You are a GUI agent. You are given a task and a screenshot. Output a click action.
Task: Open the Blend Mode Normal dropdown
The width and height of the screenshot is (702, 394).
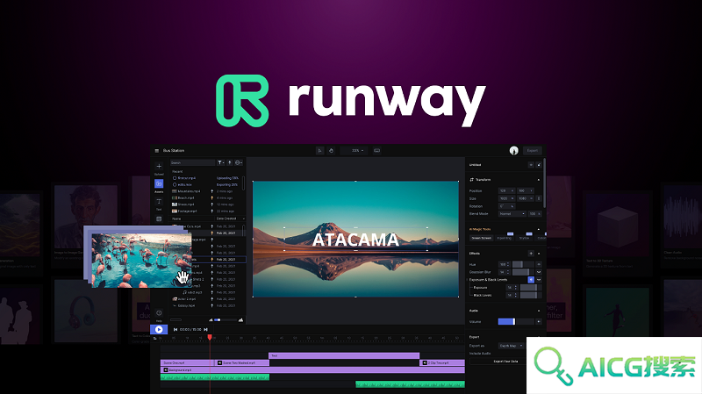[x=512, y=214]
